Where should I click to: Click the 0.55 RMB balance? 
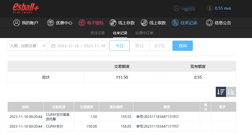(223, 8)
